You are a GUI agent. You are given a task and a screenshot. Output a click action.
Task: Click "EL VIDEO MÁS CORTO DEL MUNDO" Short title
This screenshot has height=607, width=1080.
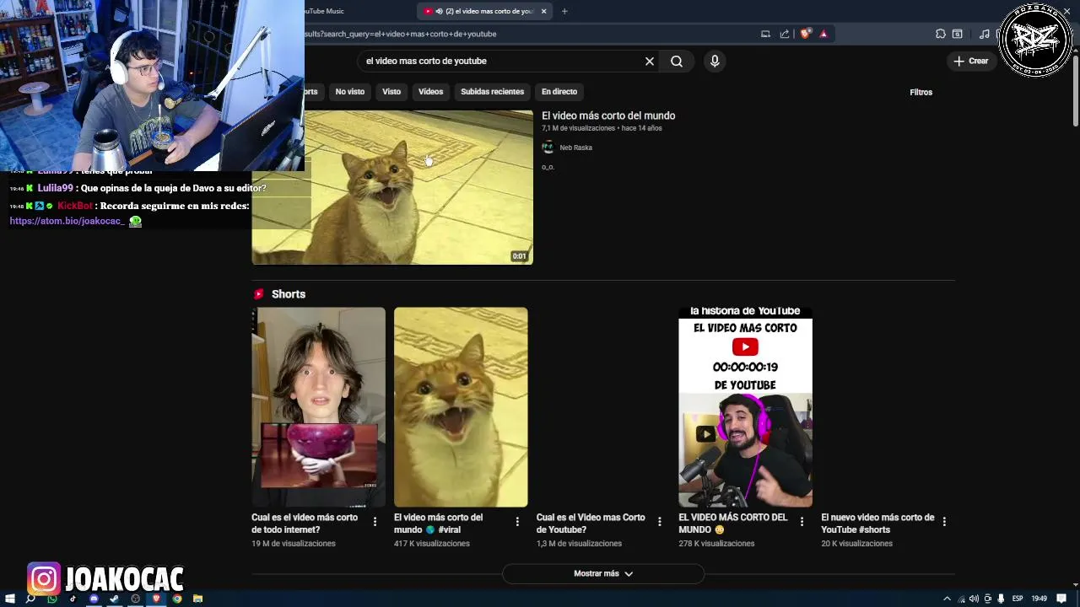(732, 524)
